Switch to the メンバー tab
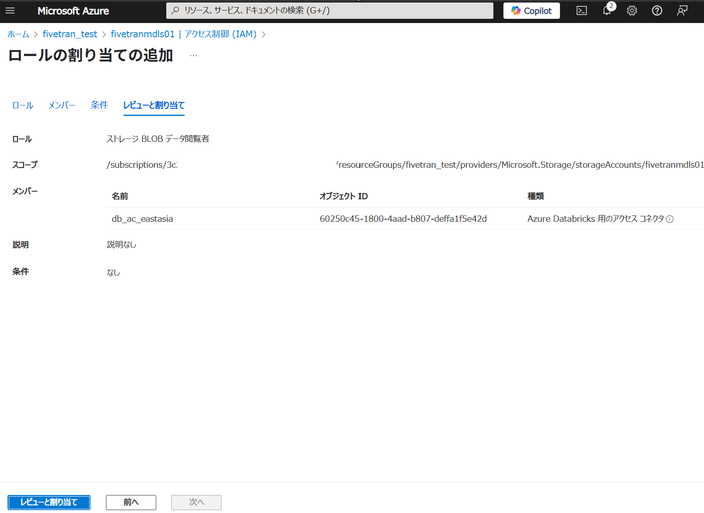The image size is (704, 513). pyautogui.click(x=62, y=105)
